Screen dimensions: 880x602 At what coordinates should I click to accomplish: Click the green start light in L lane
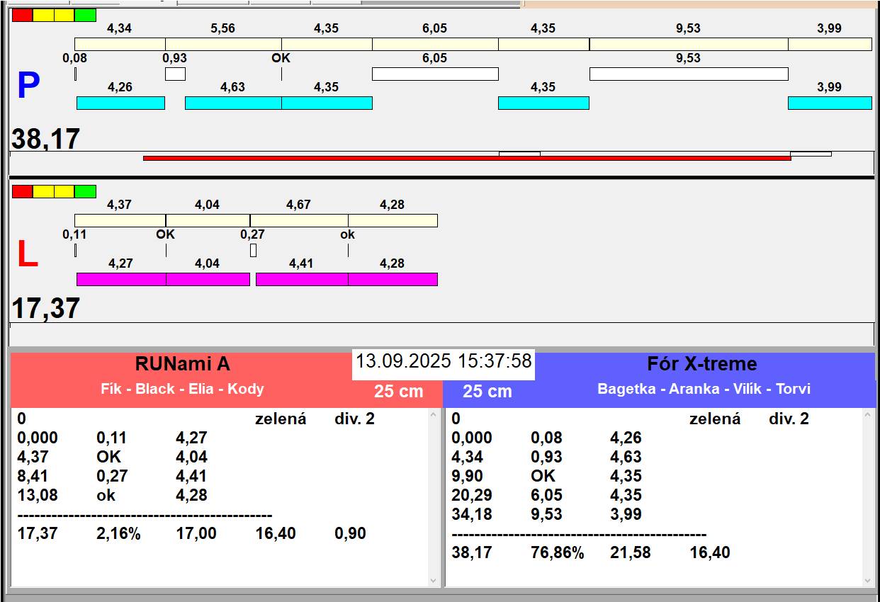point(85,191)
